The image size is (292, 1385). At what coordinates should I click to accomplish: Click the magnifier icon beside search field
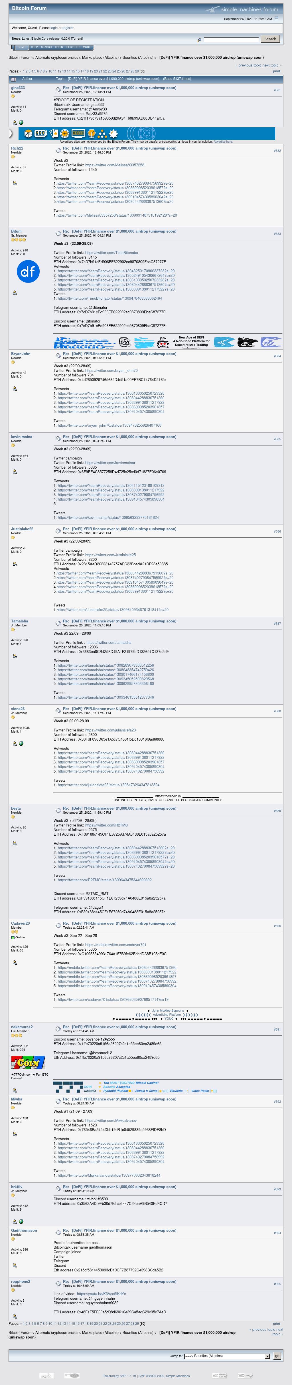(199, 40)
